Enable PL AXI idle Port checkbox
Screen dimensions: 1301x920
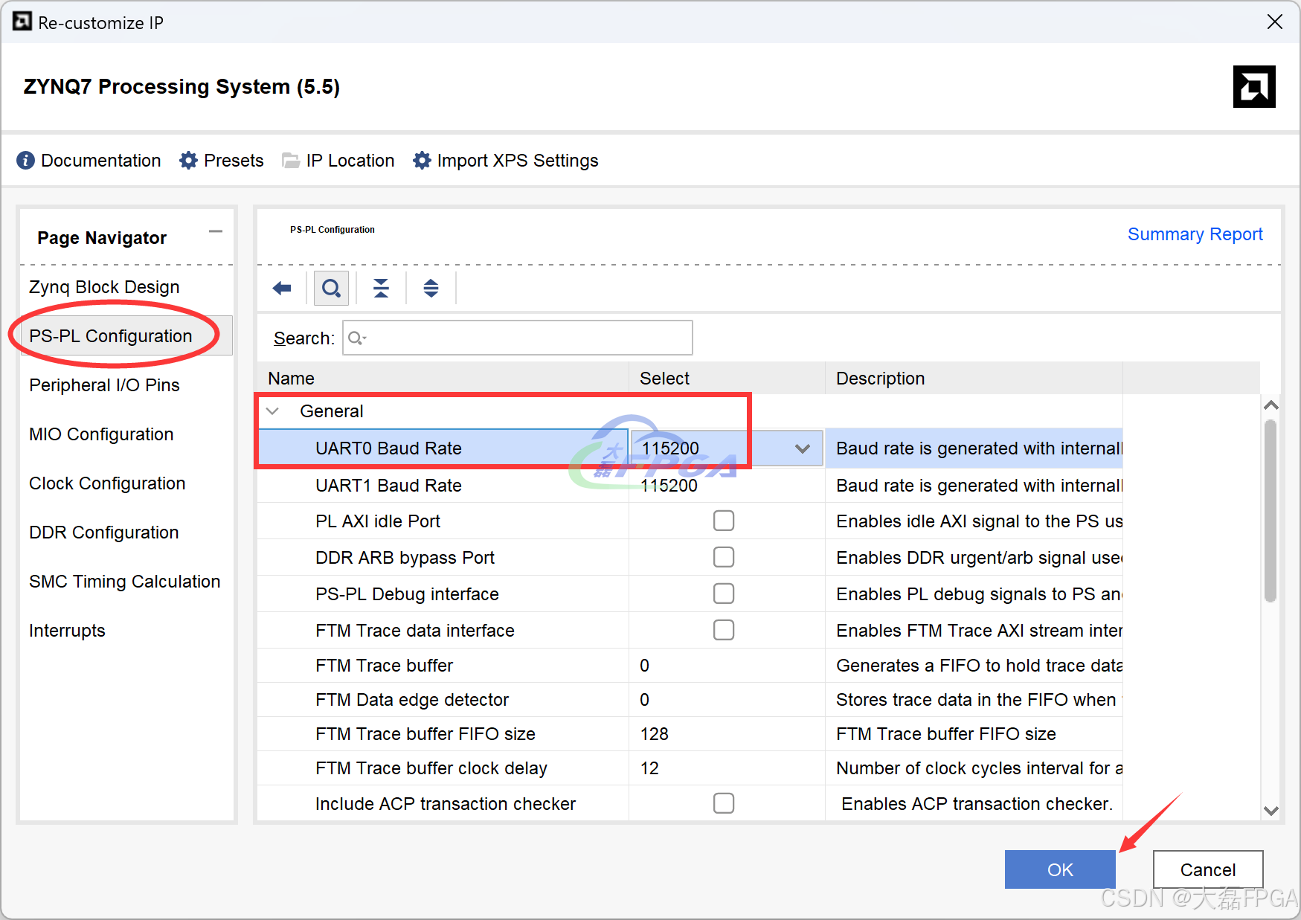724,521
